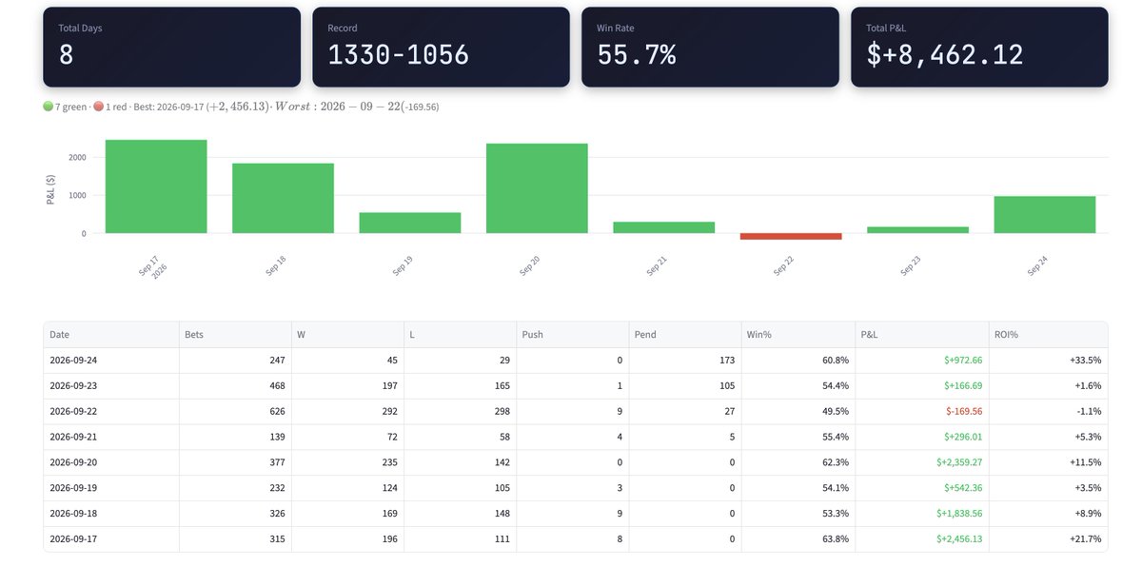Sort table by Date column header

(x=110, y=335)
